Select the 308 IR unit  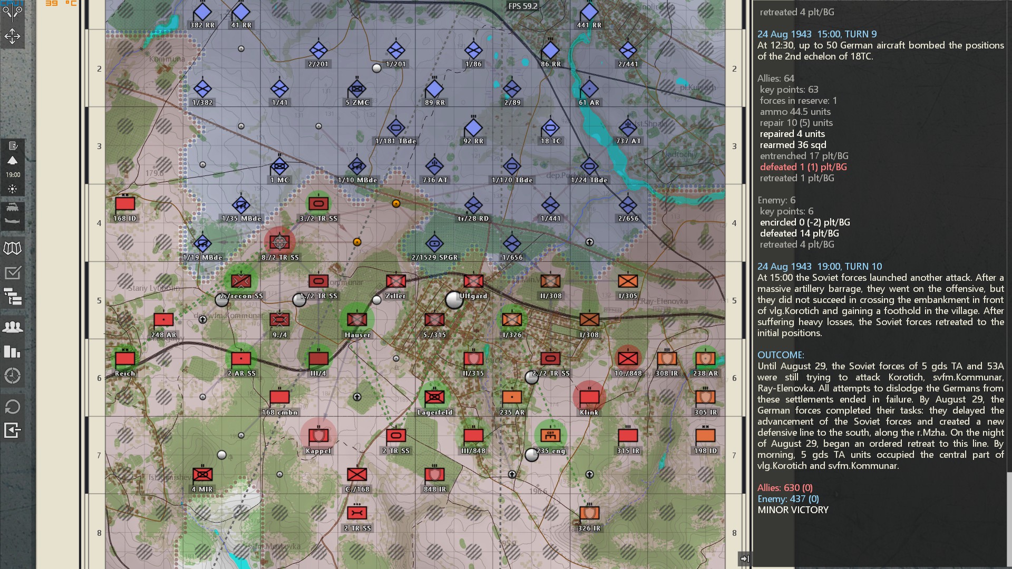[667, 359]
